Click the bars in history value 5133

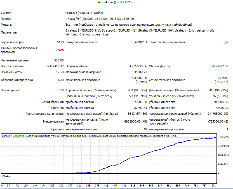60,42
